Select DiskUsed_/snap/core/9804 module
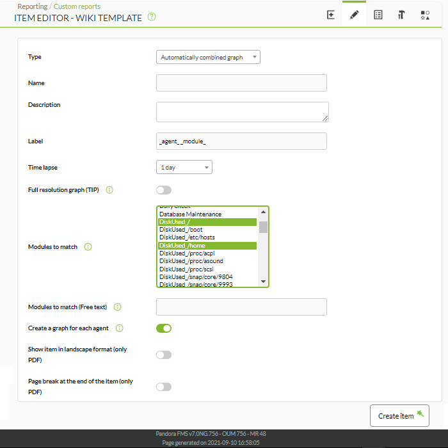 (x=207, y=277)
